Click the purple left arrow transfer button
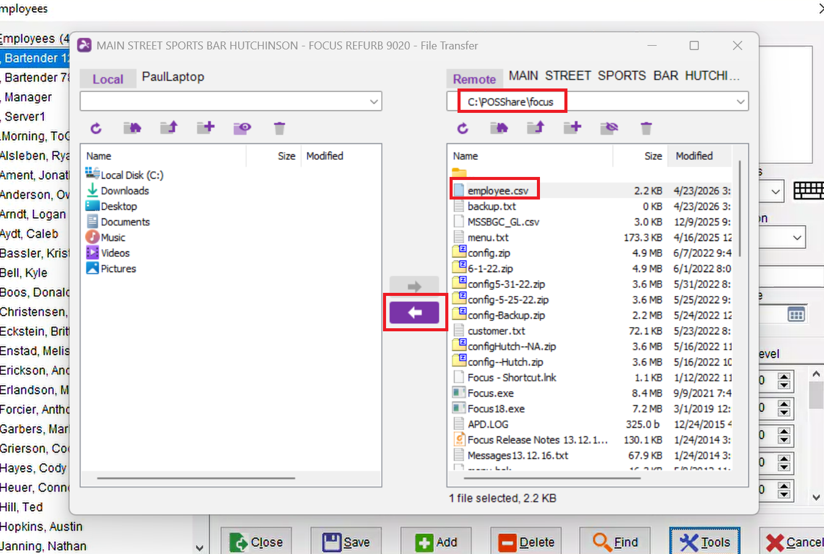 pos(415,313)
